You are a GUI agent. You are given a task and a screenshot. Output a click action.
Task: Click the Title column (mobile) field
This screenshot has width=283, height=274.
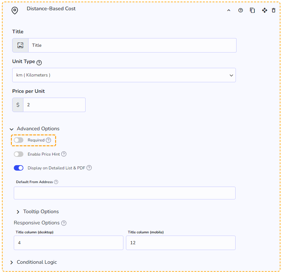coord(181,243)
